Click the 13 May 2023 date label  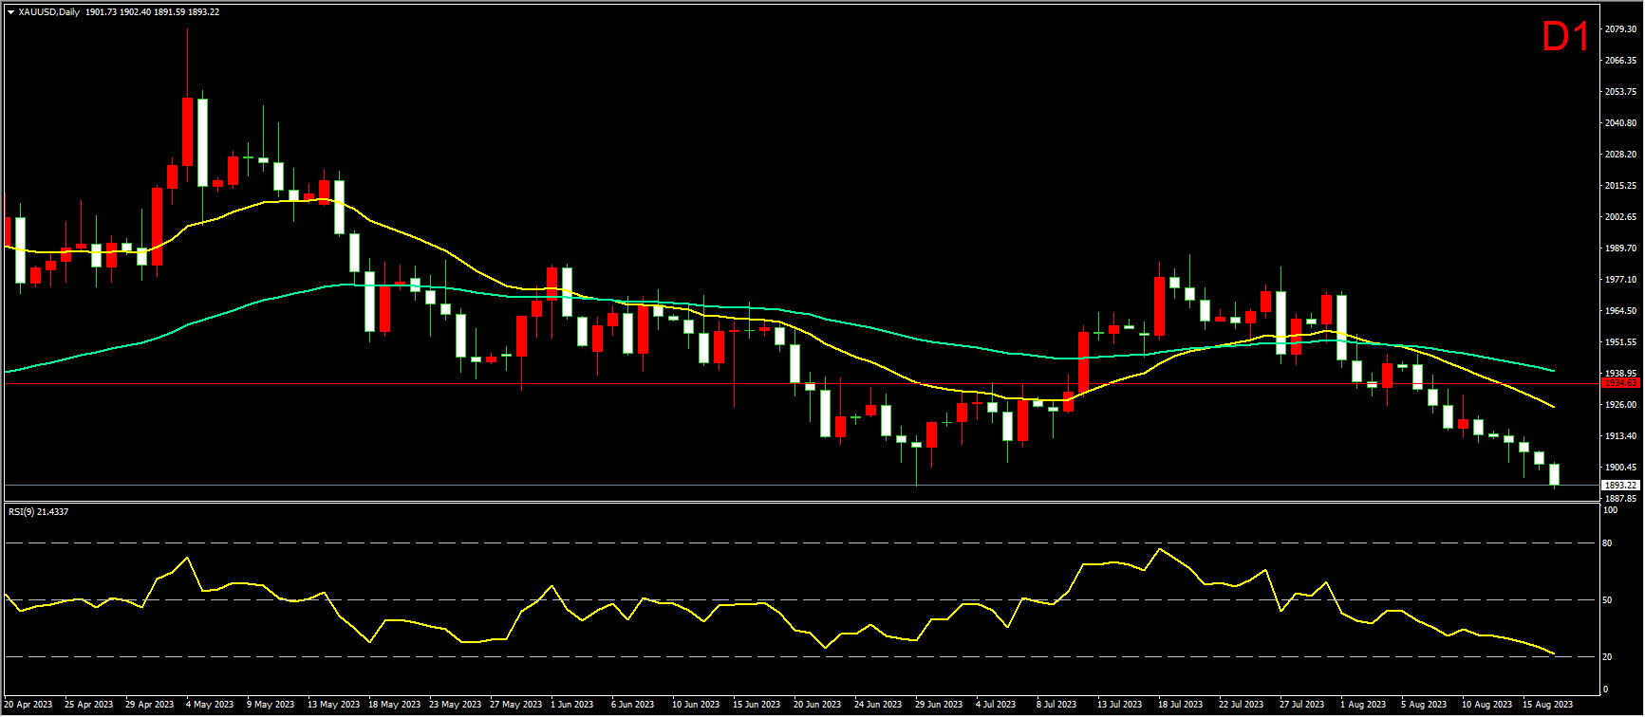[x=333, y=705]
